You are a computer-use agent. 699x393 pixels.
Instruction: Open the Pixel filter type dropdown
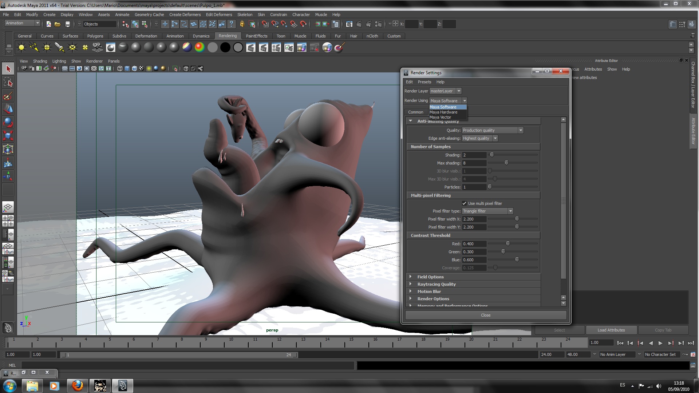coord(487,211)
